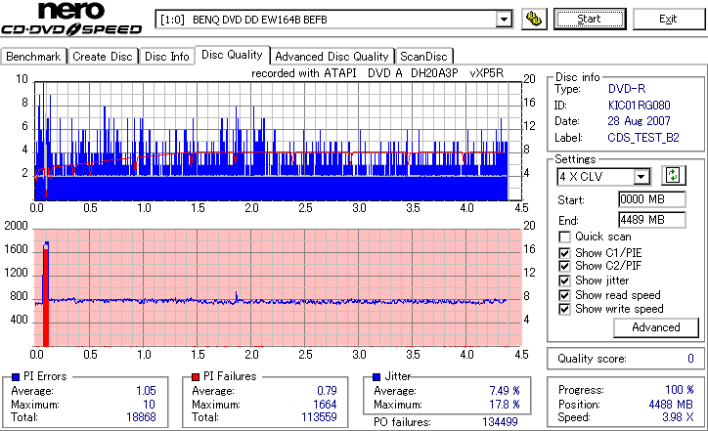
Task: Toggle the Show write speed checkbox
Action: click(564, 309)
